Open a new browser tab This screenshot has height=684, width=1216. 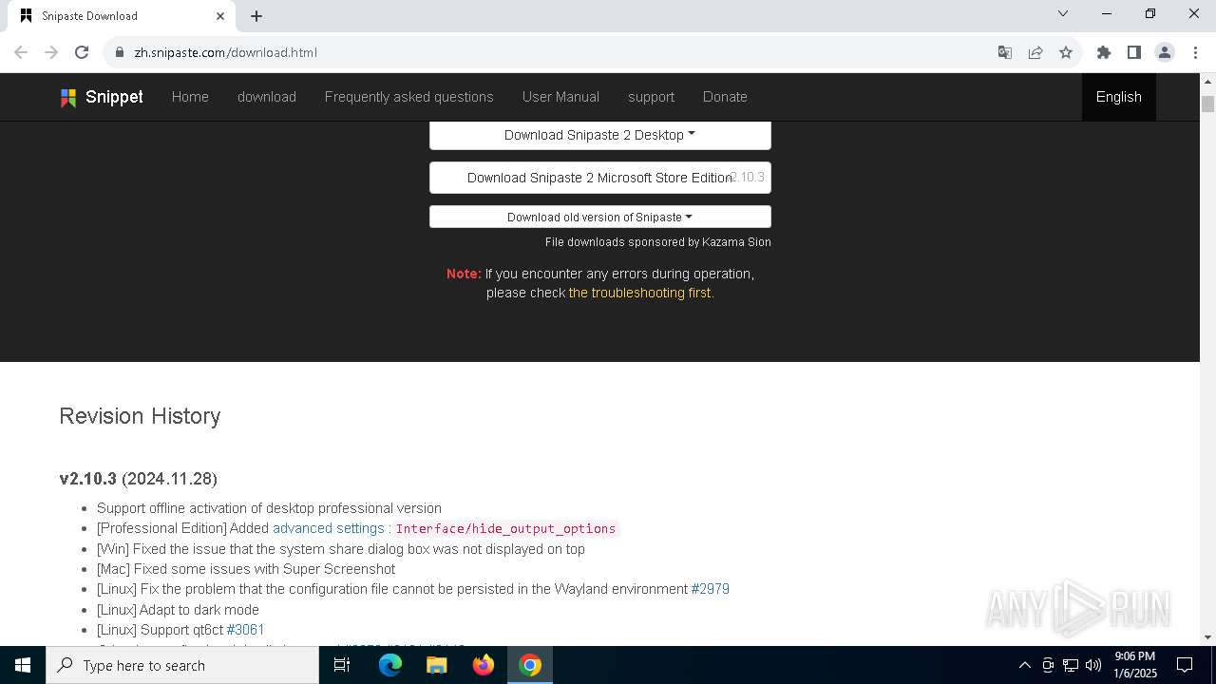[256, 16]
